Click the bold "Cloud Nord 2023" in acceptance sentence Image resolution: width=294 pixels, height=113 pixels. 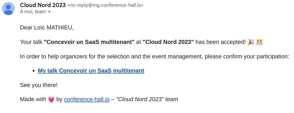[168, 42]
